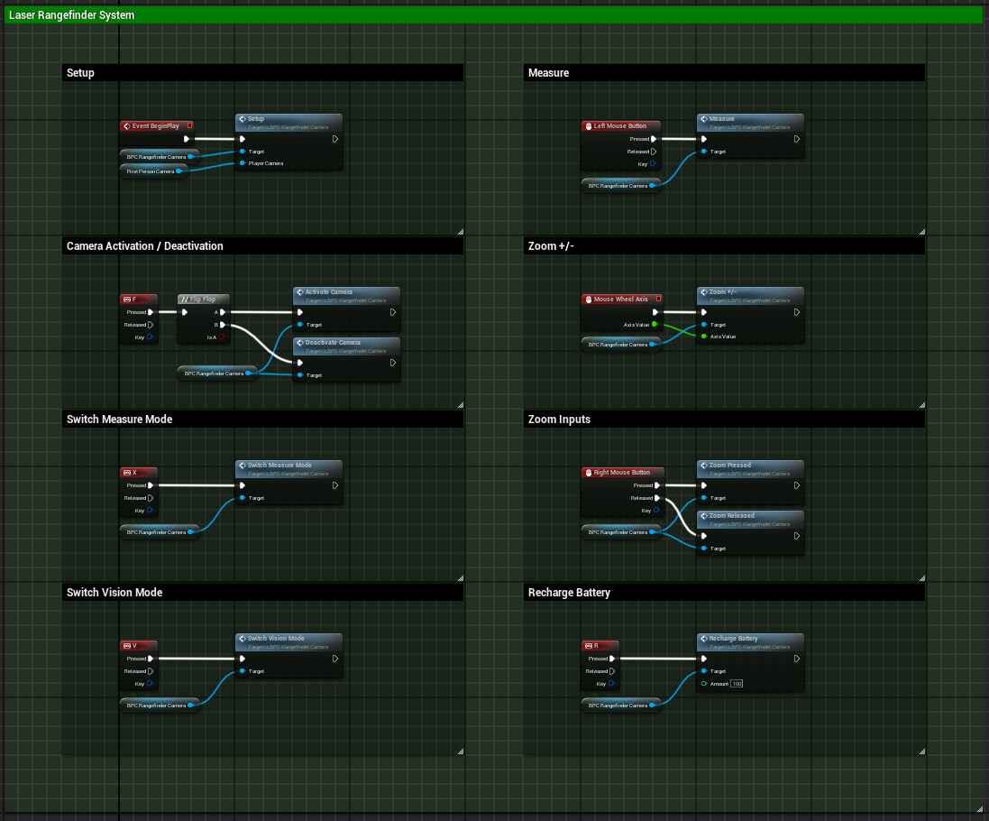This screenshot has height=821, width=989.
Task: Click the function icon on Zoom Pressed node
Action: click(x=704, y=466)
